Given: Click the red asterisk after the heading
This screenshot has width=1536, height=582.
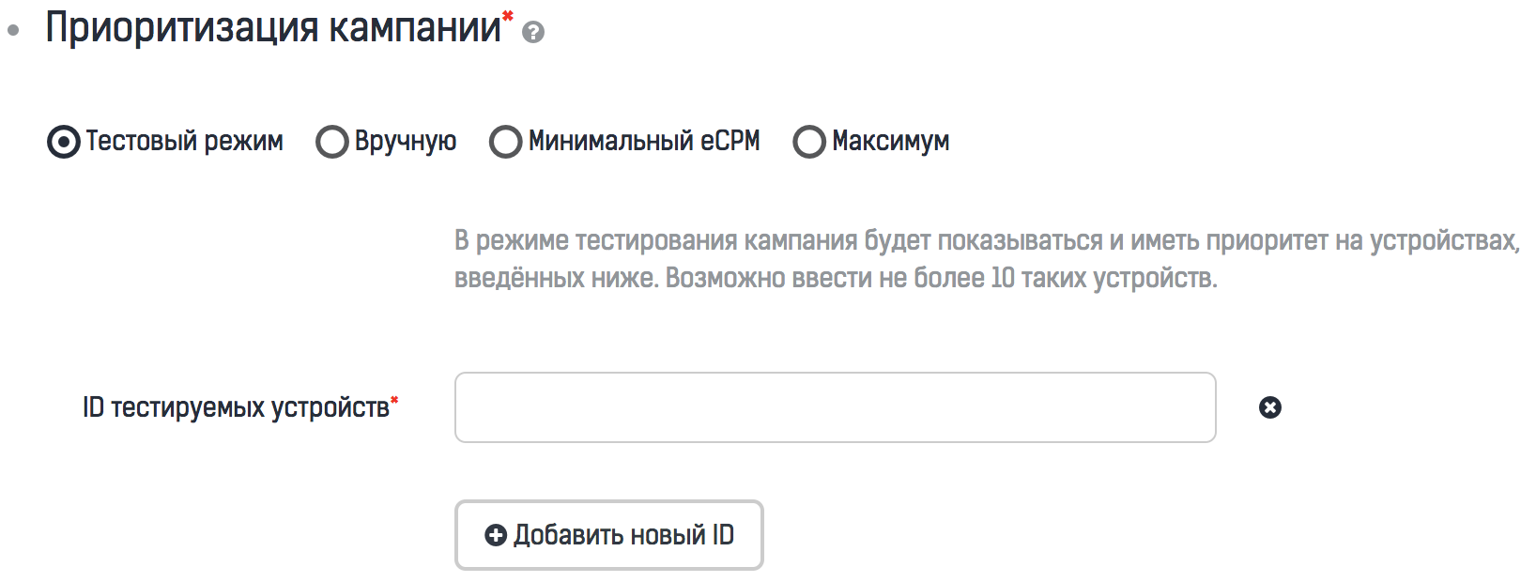Looking at the screenshot, I should tap(508, 15).
